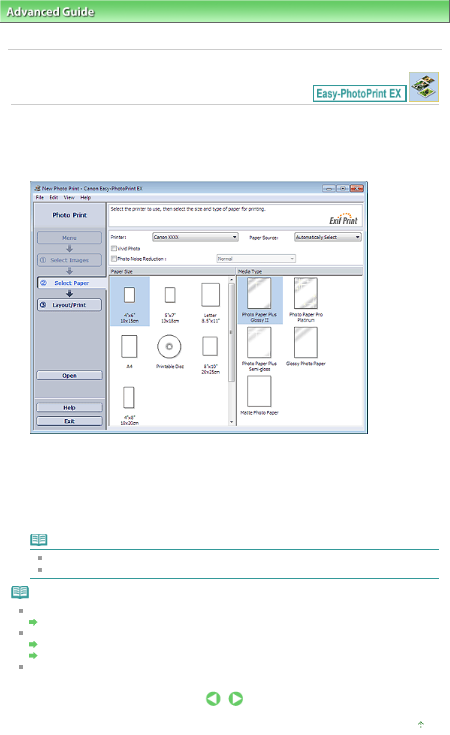The height and width of the screenshot is (735, 450).
Task: Click the Photo Print sidebar heading
Action: coord(70,215)
